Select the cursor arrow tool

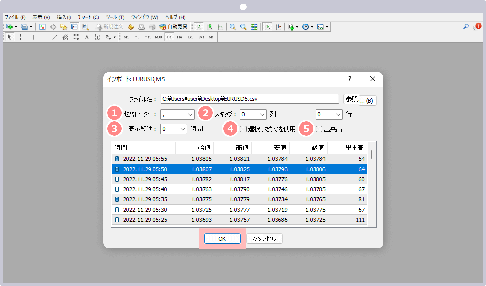click(10, 37)
